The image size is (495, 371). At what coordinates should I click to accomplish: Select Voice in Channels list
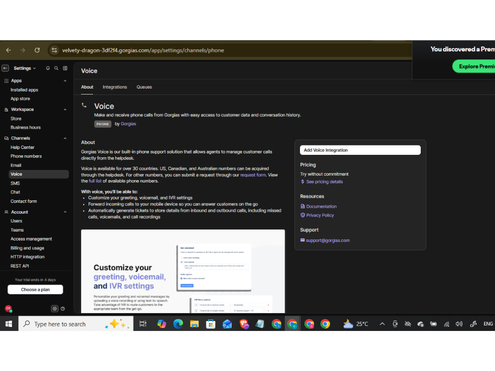coord(39,174)
